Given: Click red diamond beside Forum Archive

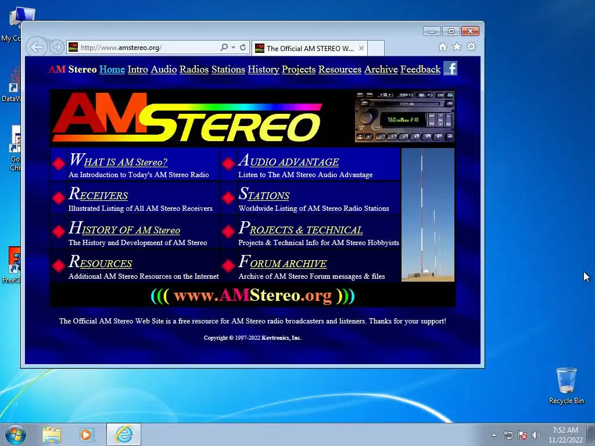Looking at the screenshot, I should click(228, 265).
